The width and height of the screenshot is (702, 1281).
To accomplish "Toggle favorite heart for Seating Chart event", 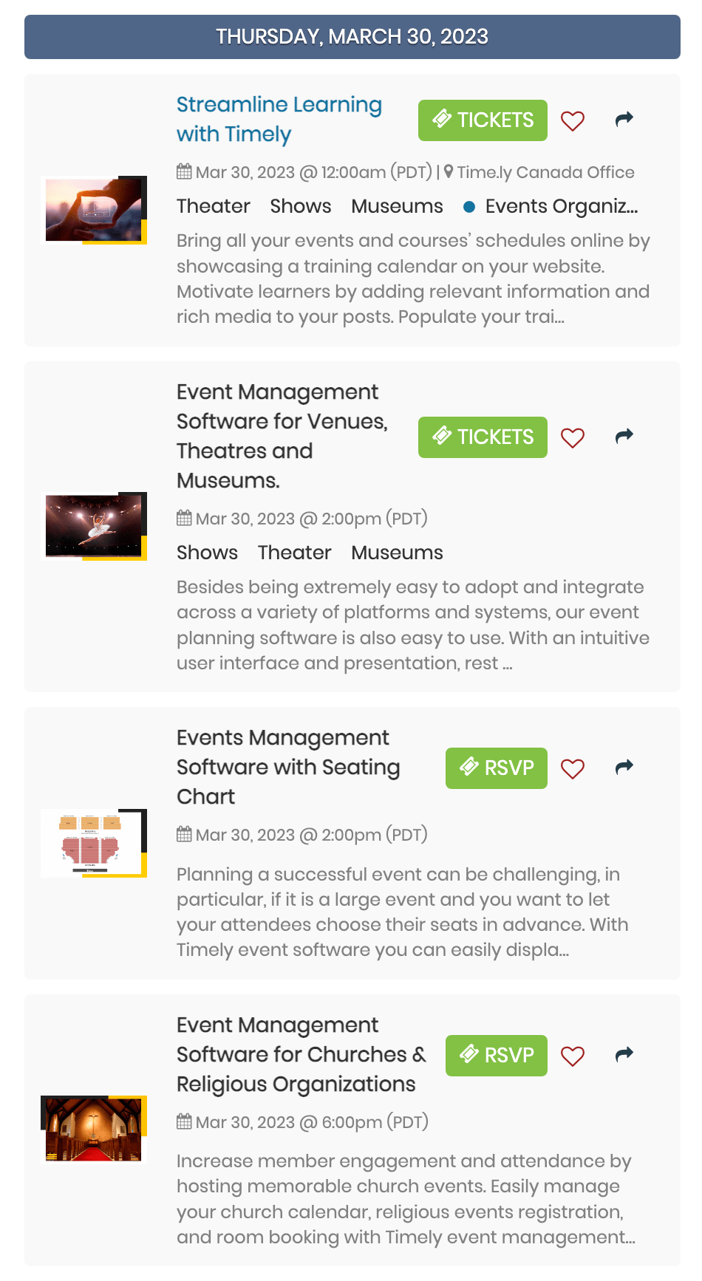I will (573, 768).
